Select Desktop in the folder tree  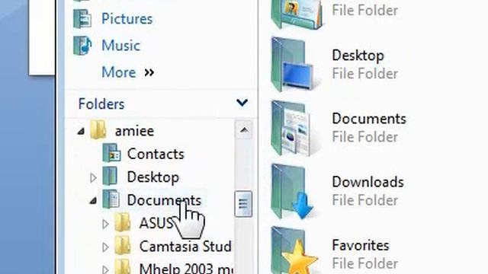click(x=153, y=177)
